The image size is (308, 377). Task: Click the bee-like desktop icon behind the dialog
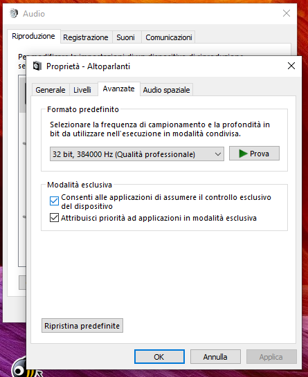pyautogui.click(x=20, y=367)
